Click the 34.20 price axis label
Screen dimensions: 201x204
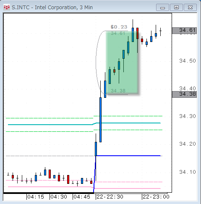point(188,144)
